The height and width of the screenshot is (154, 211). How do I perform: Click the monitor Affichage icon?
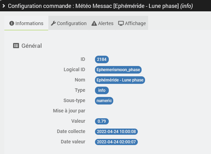[121, 23]
